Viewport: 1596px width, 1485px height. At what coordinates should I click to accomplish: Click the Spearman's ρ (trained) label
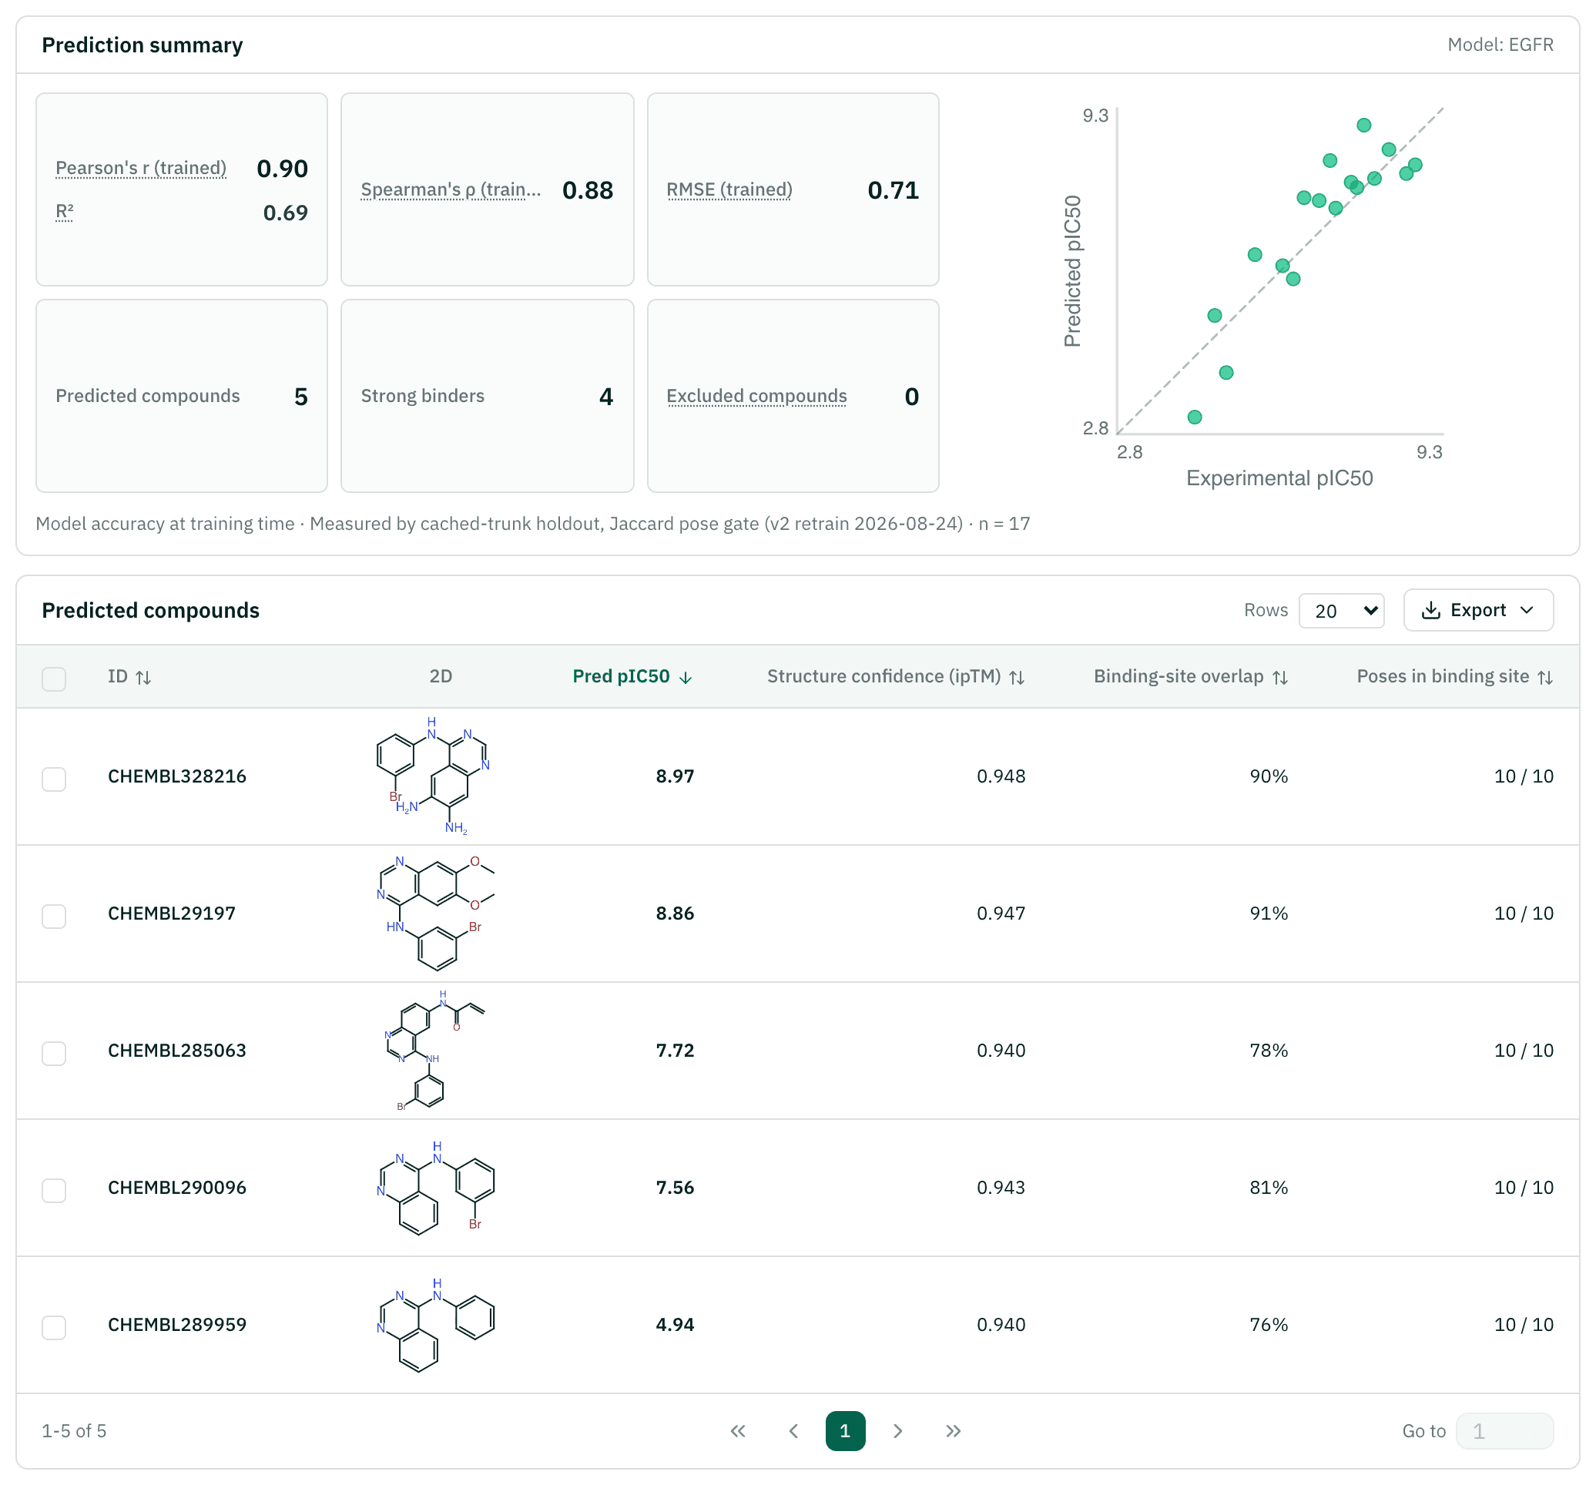tap(451, 189)
